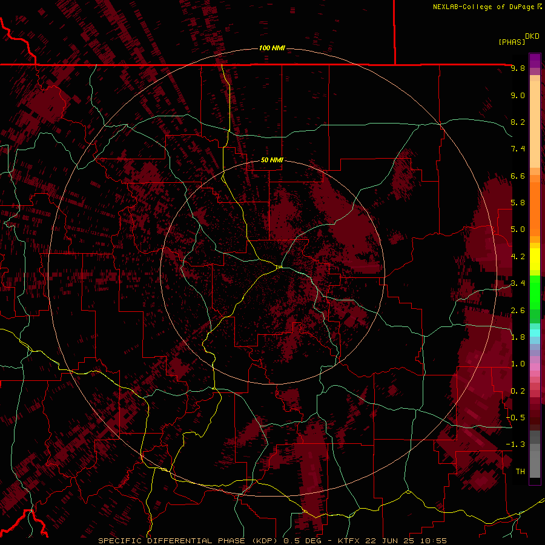Click the yellow segment of color scale

pos(535,259)
